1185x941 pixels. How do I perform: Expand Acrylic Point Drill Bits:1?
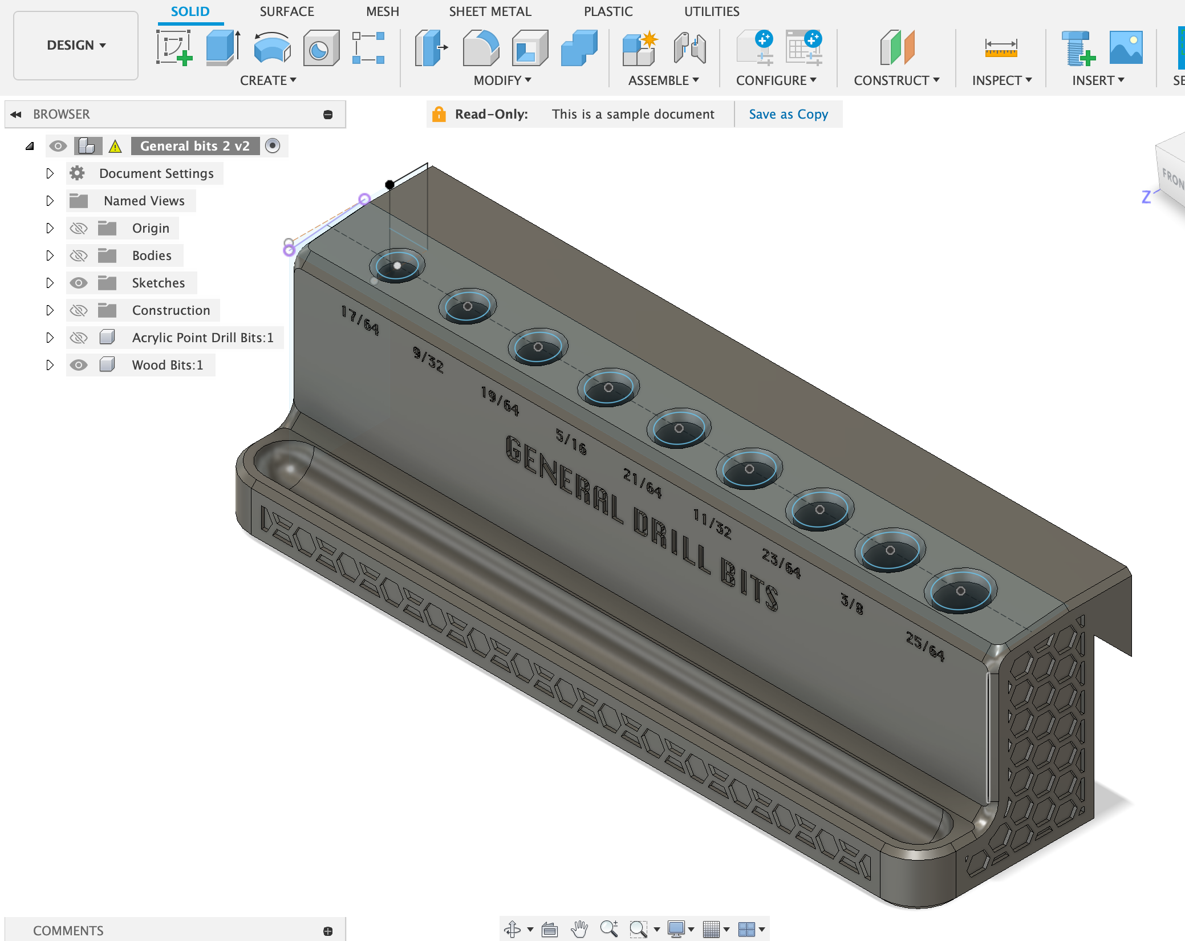coord(50,338)
